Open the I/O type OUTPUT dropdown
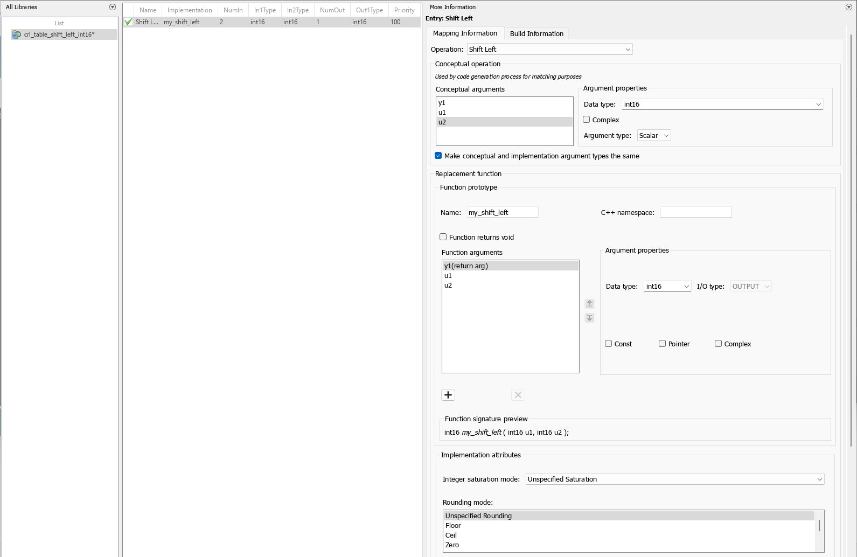 pos(751,287)
